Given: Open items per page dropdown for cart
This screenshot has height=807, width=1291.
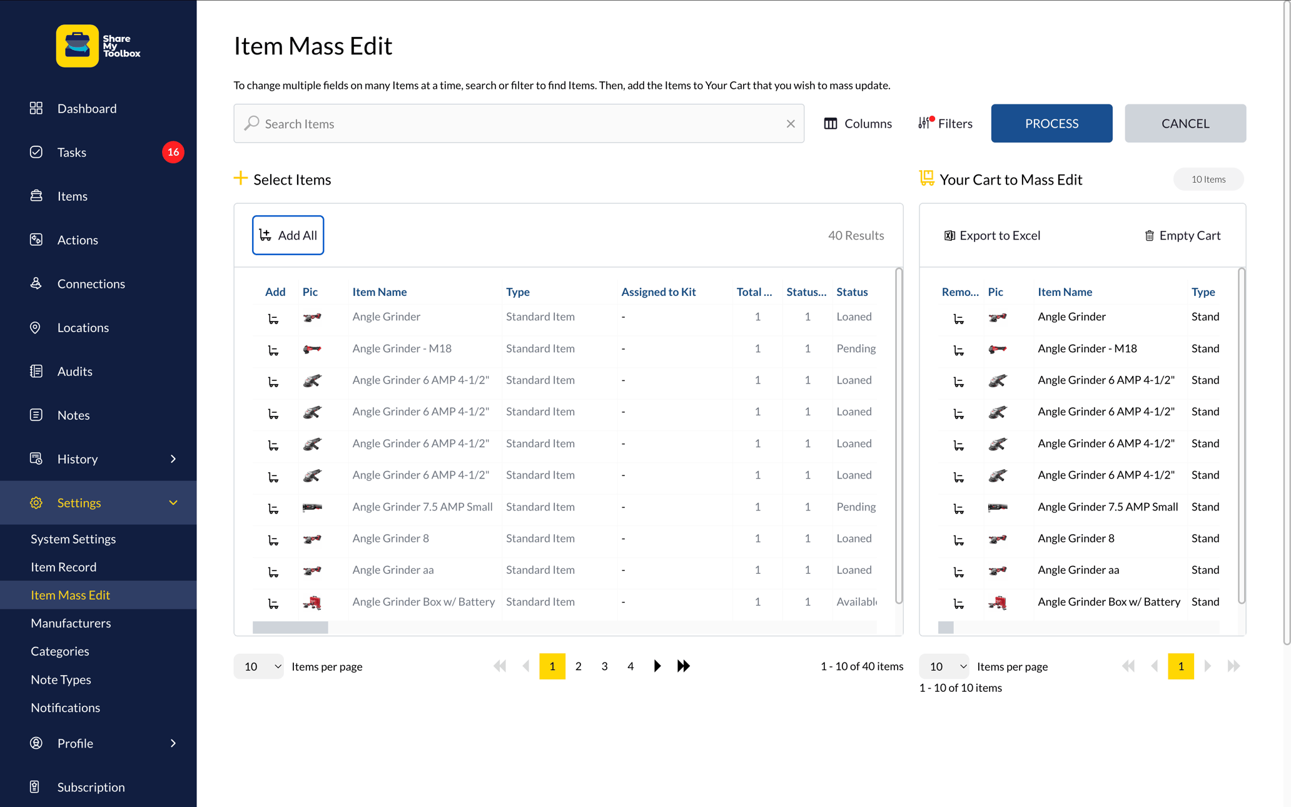Looking at the screenshot, I should click(944, 666).
